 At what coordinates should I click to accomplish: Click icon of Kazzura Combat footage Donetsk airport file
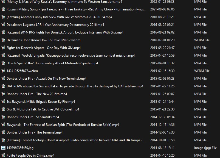(3, 140)
